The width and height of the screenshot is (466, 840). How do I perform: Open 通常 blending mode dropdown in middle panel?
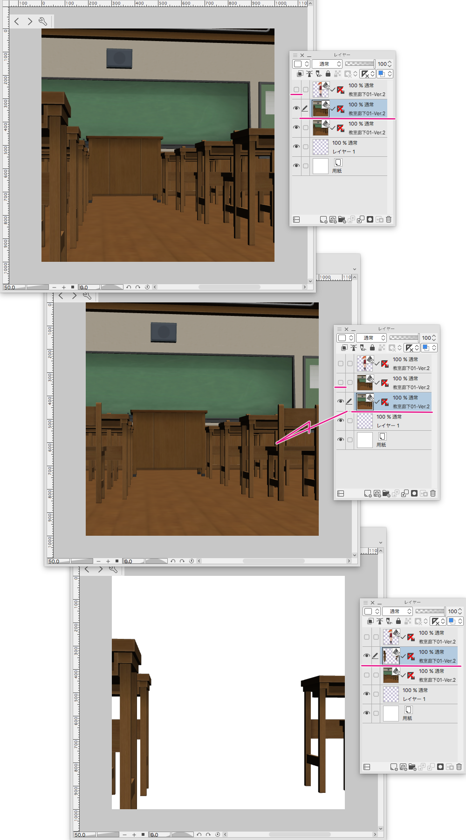tap(371, 338)
